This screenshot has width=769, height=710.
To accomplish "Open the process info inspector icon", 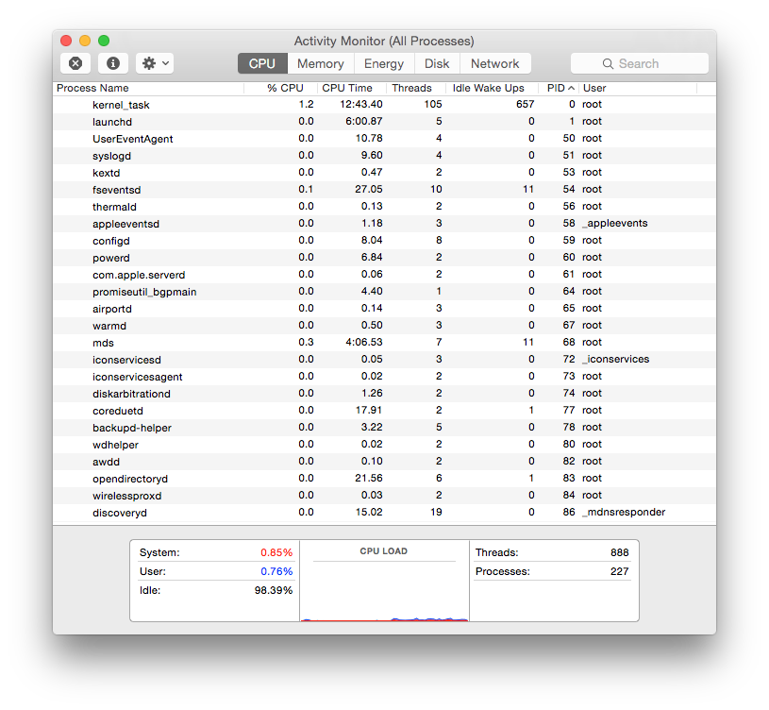I will [x=113, y=63].
